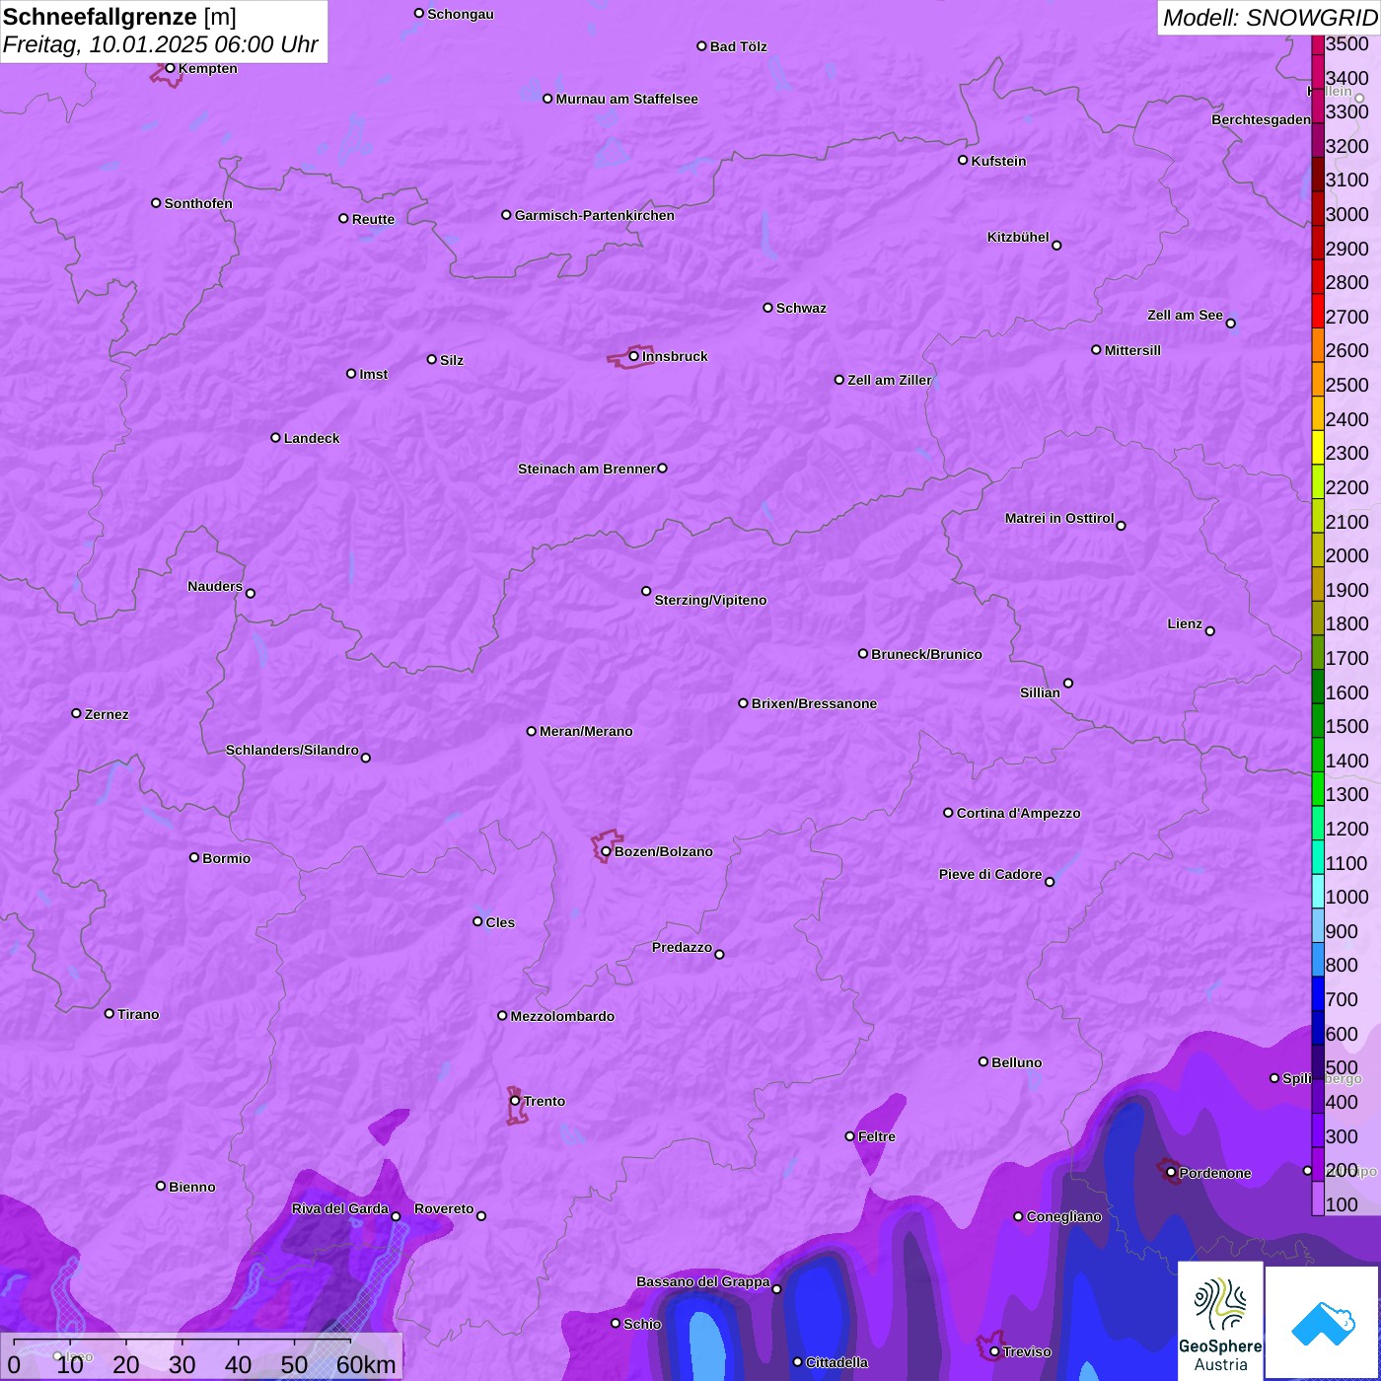The image size is (1381, 1381).
Task: Select the Sterzing/Vipiteno label
Action: (x=711, y=600)
